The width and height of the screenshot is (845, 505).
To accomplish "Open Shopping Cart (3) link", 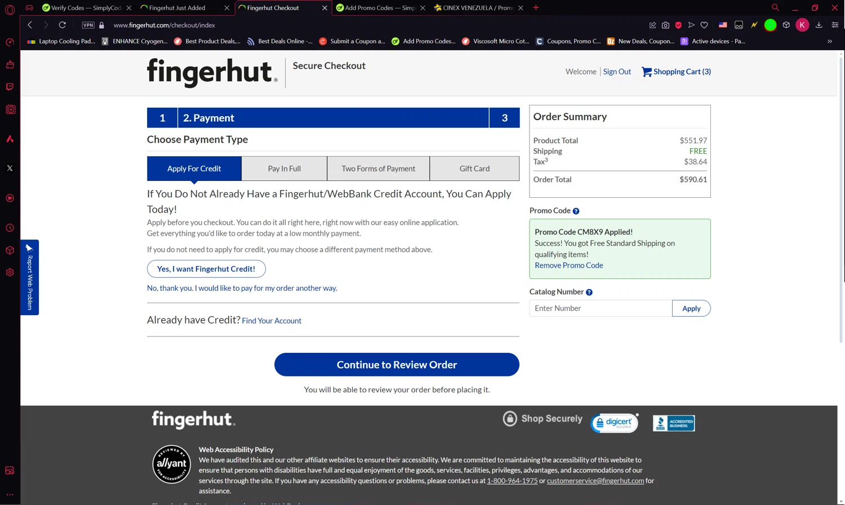I will pyautogui.click(x=682, y=72).
